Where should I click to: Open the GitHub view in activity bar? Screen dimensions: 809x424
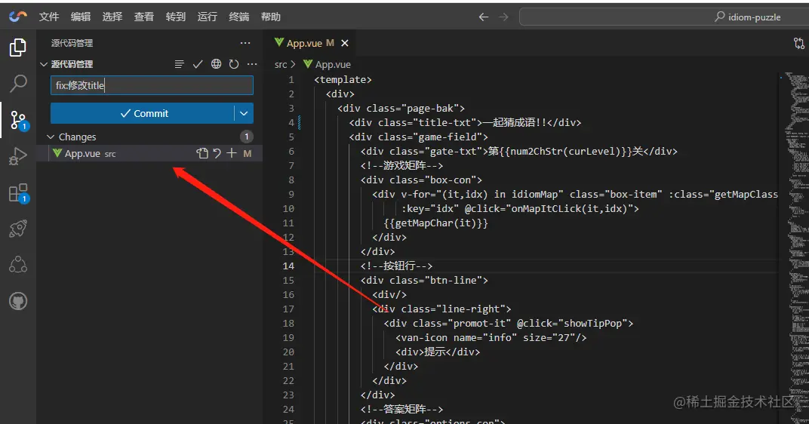click(x=18, y=301)
